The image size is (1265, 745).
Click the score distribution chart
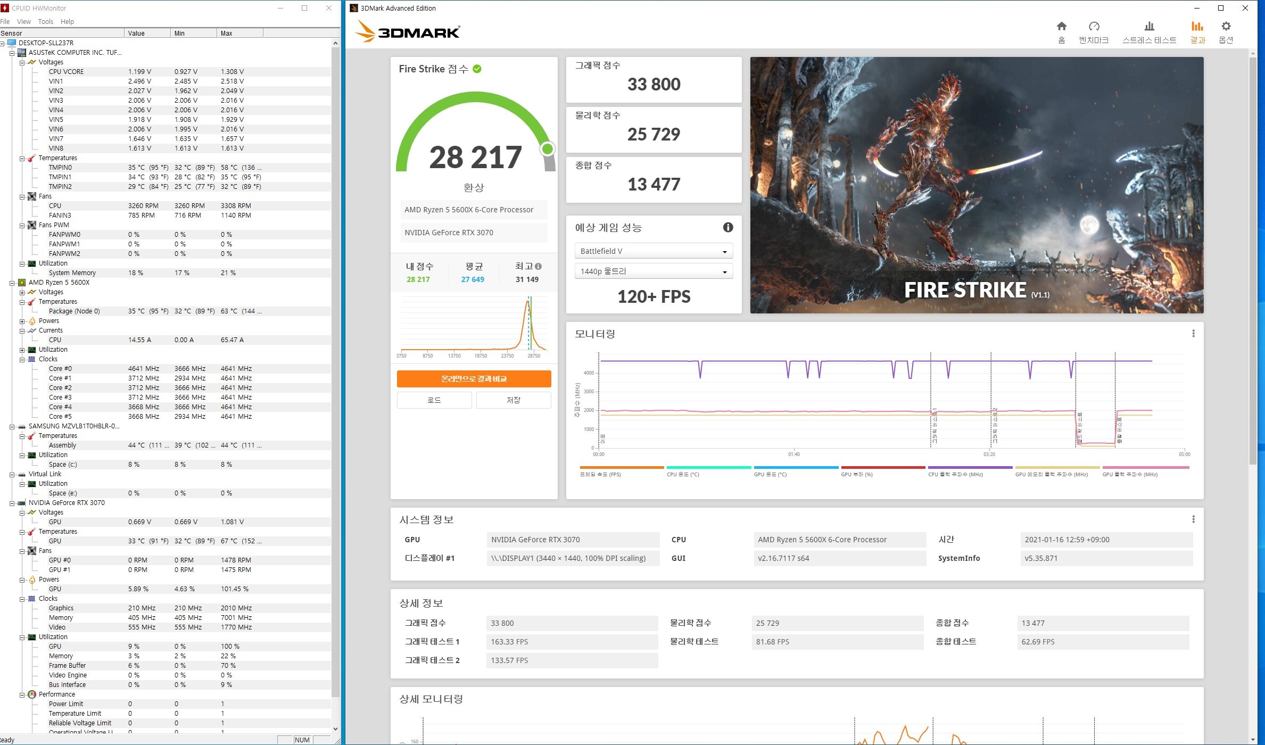point(474,327)
